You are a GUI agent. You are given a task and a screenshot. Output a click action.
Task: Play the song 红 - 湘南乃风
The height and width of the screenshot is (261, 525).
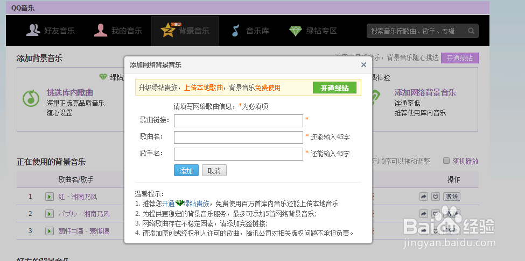point(50,197)
